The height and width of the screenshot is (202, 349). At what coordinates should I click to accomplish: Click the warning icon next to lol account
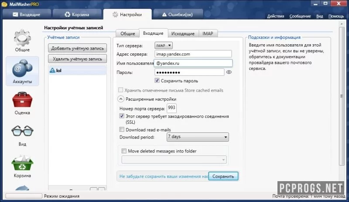coord(52,70)
